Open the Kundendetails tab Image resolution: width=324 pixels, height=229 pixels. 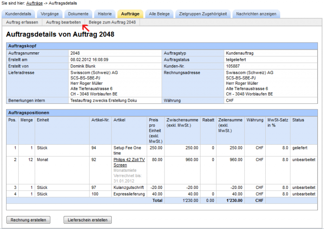coord(18,14)
